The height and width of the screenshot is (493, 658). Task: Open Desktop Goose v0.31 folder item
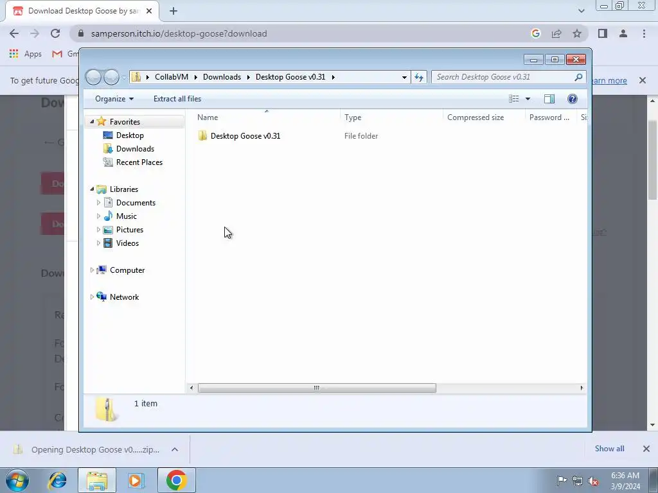pos(245,136)
